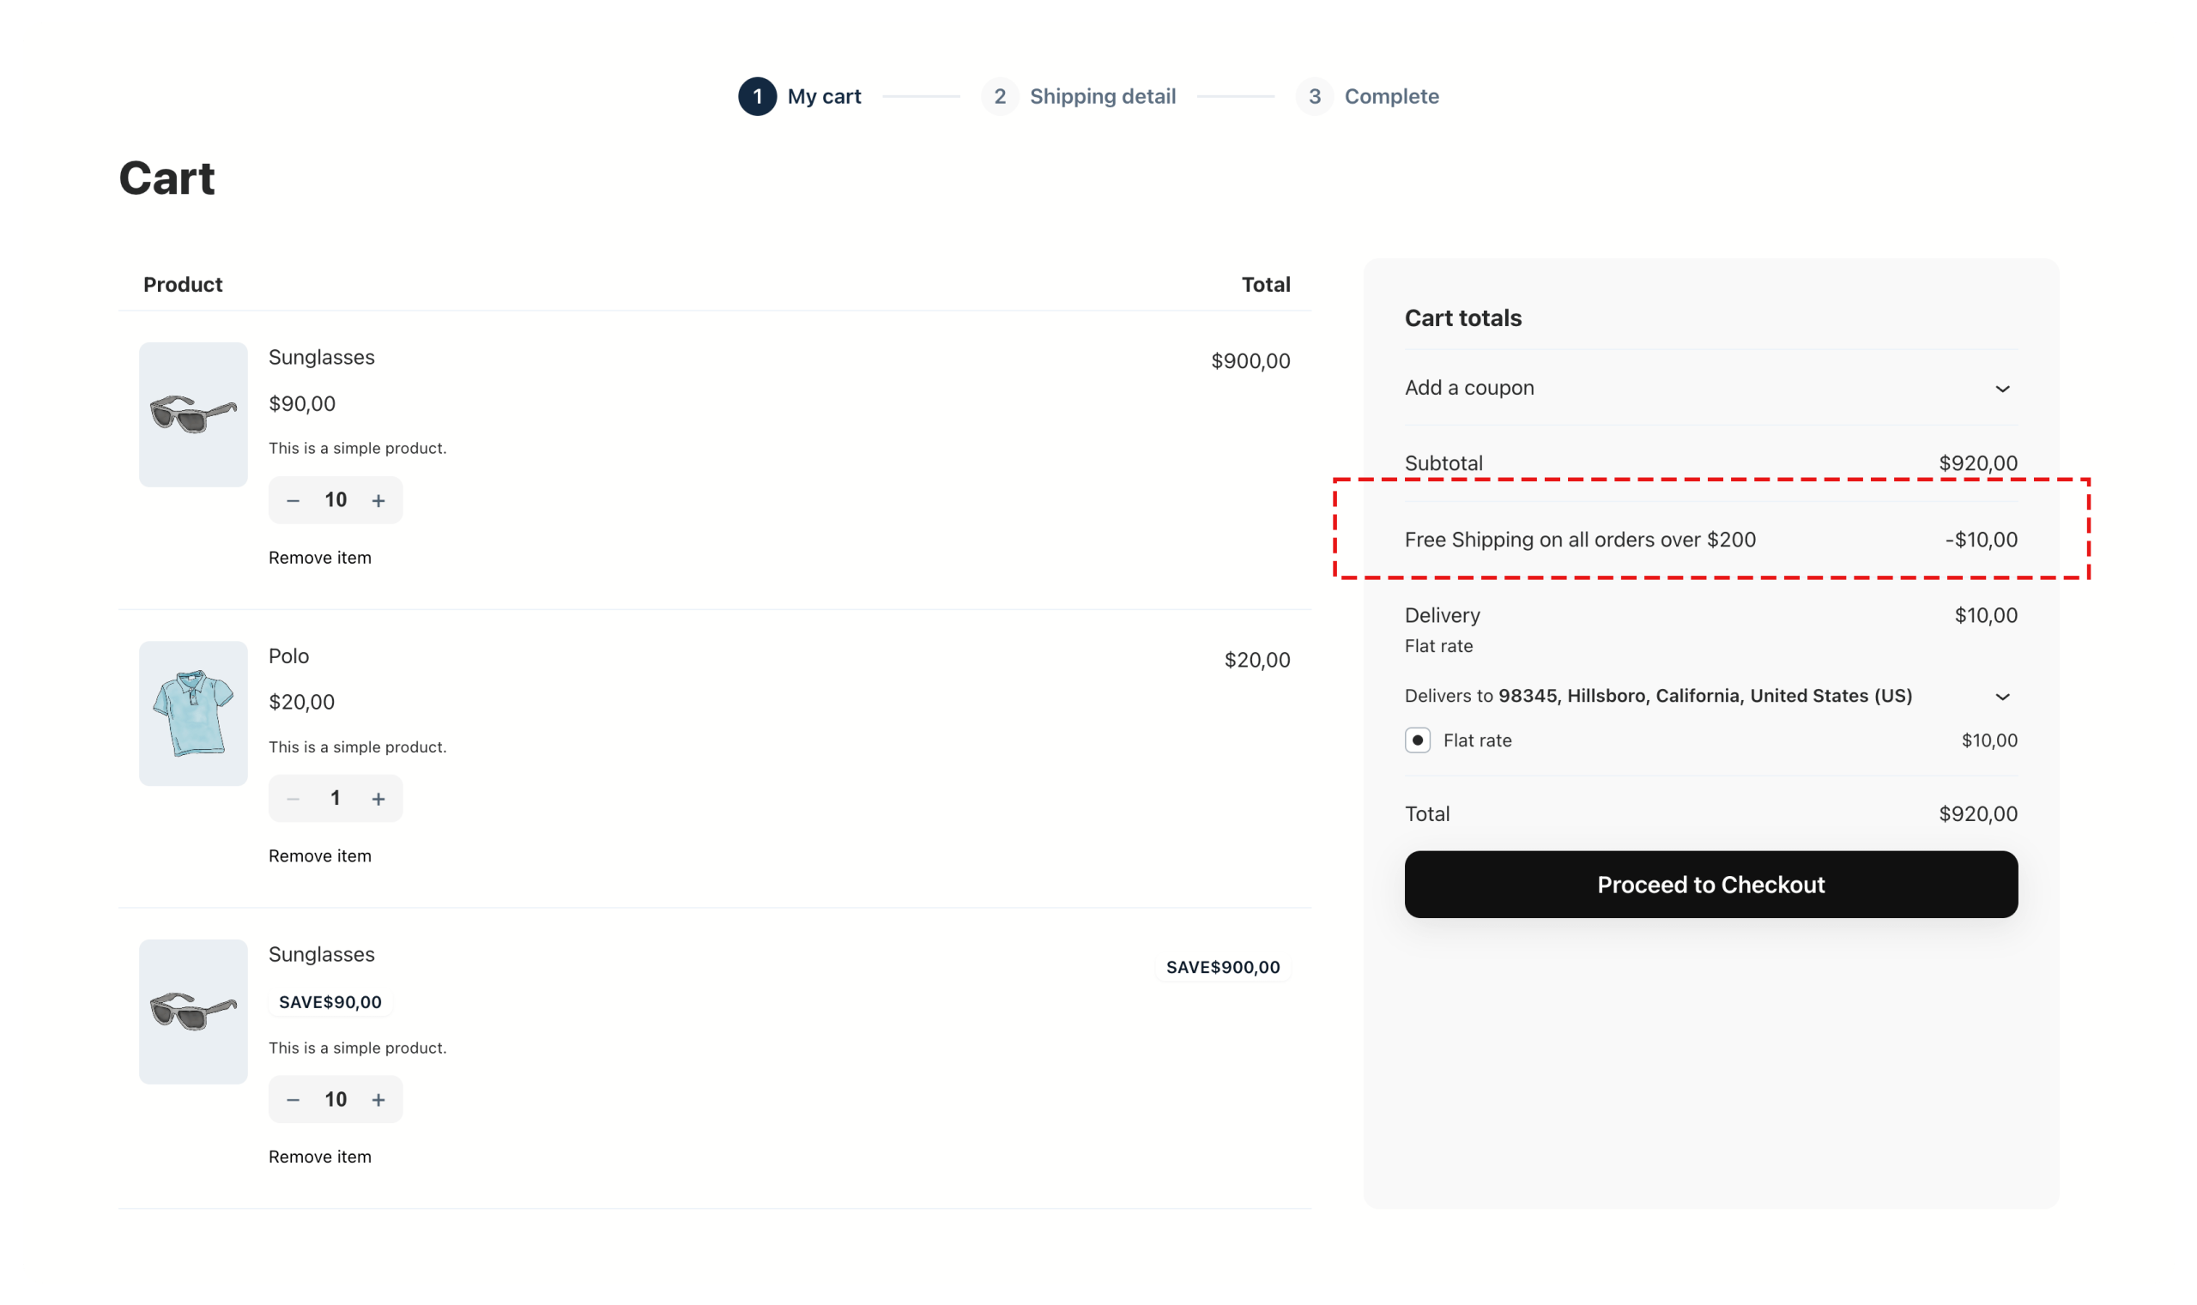Expand the delivery address chevron
The image size is (2197, 1305).
[x=2001, y=697]
